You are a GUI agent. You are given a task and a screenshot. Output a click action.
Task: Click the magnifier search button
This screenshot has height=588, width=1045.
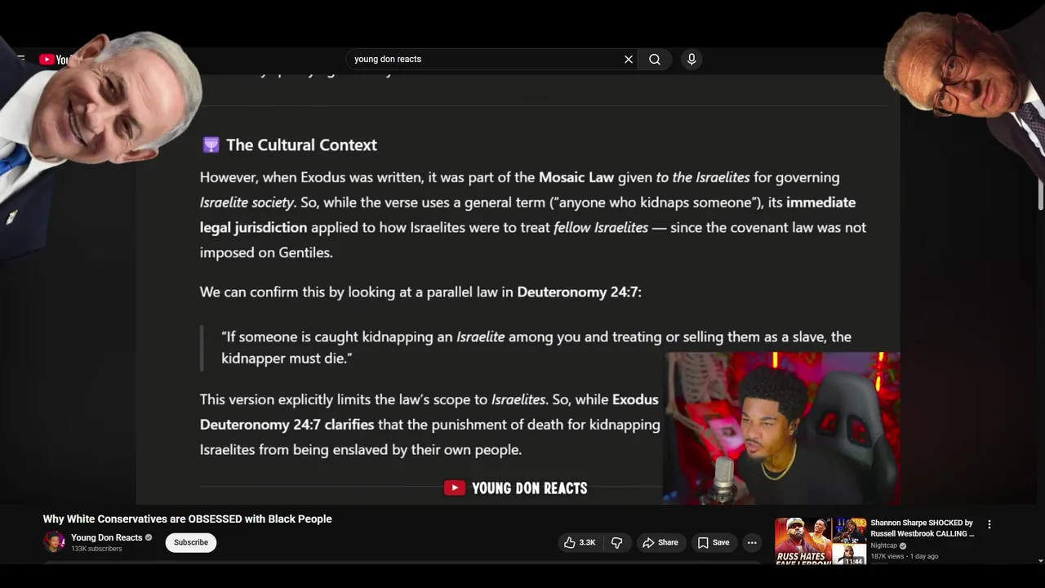tap(655, 59)
